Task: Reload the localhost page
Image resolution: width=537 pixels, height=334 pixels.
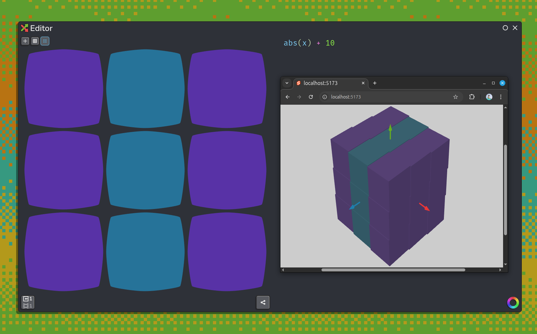Action: (311, 97)
